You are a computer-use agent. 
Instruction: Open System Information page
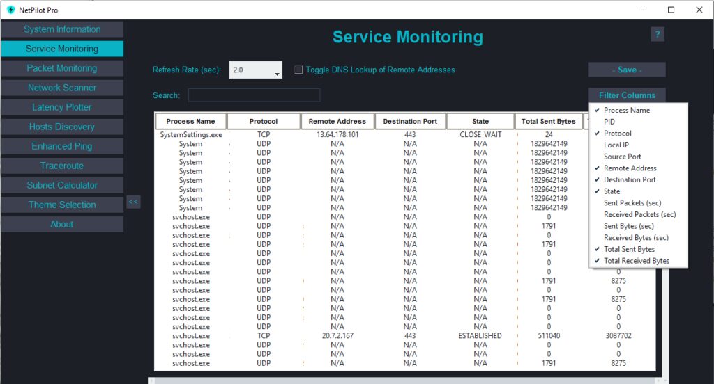pos(62,29)
